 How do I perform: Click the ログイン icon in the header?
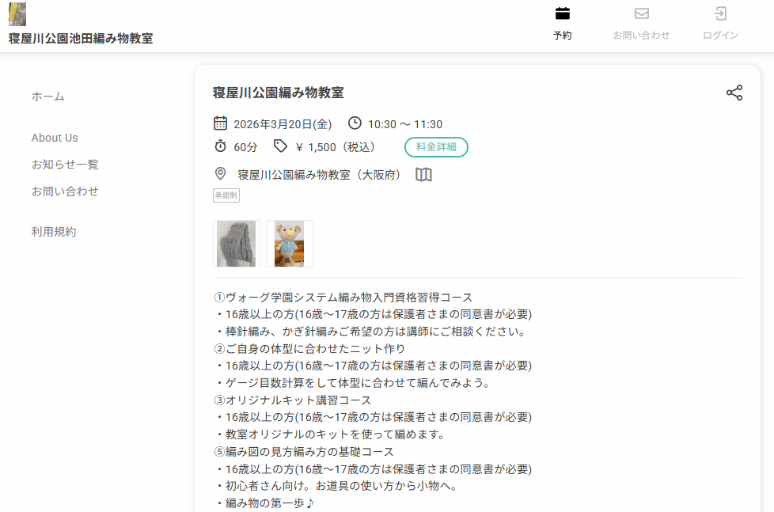point(720,13)
